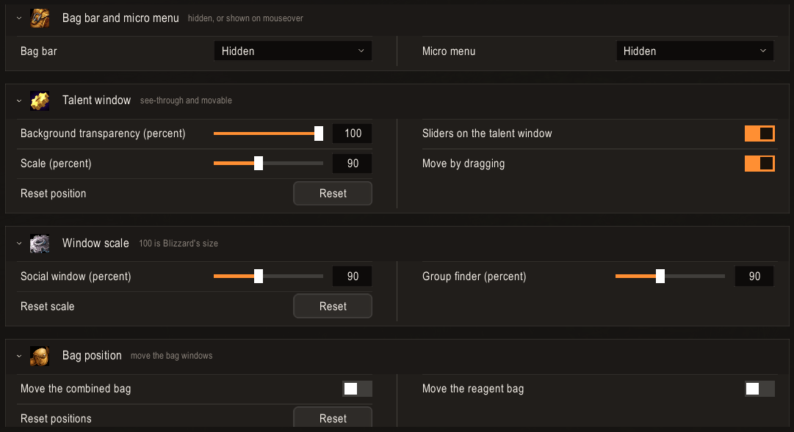
Task: Click the 'Reset positions' label
Action: coord(57,418)
